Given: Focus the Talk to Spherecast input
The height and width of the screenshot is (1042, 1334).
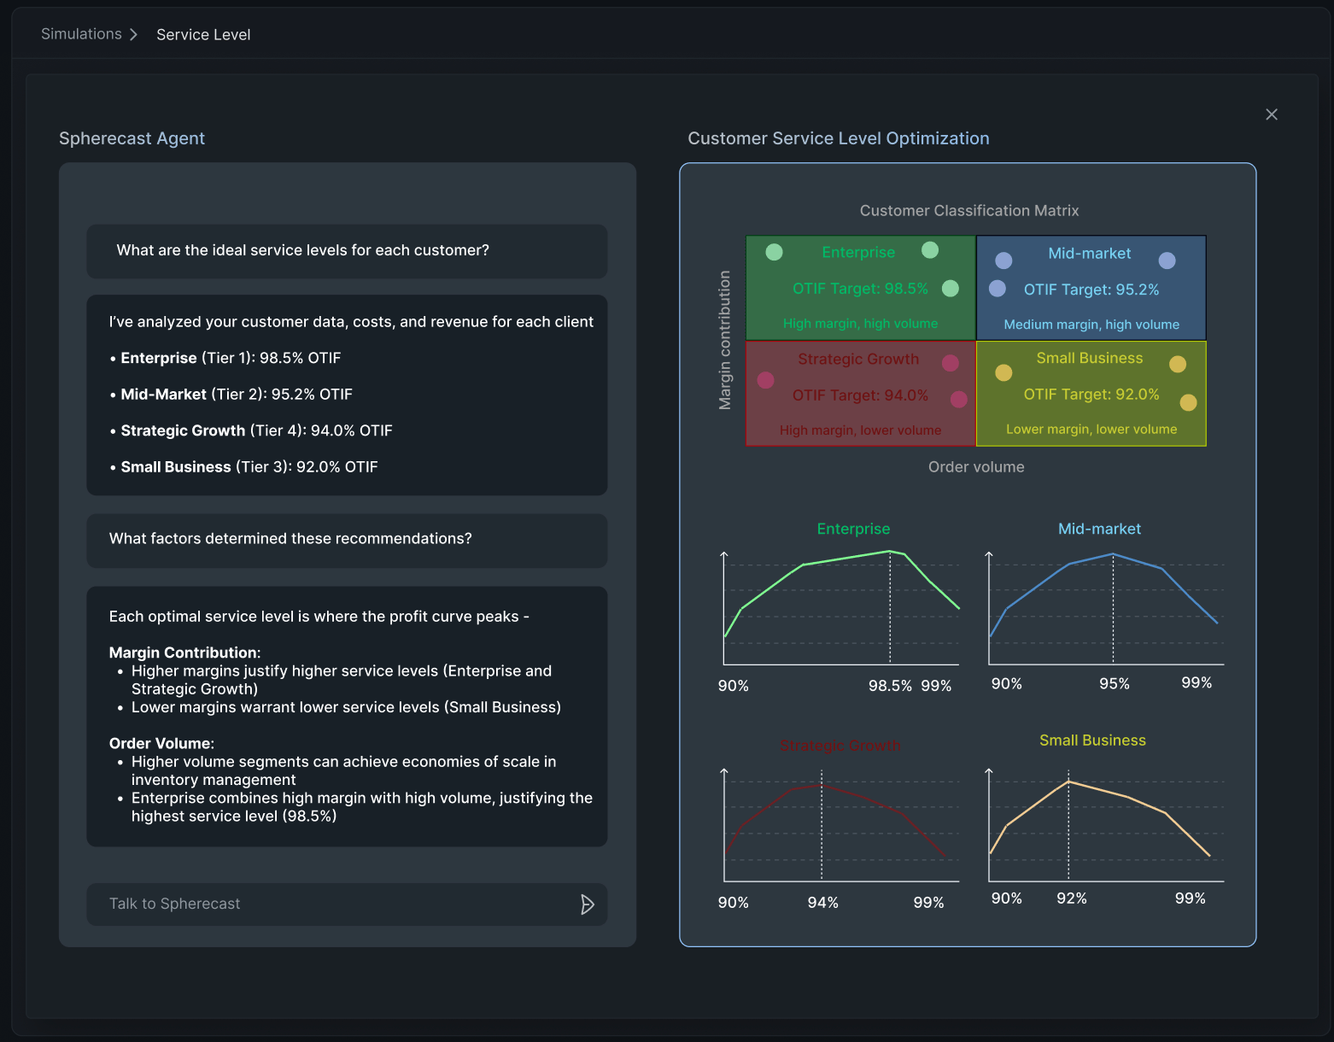Looking at the screenshot, I should [x=347, y=904].
